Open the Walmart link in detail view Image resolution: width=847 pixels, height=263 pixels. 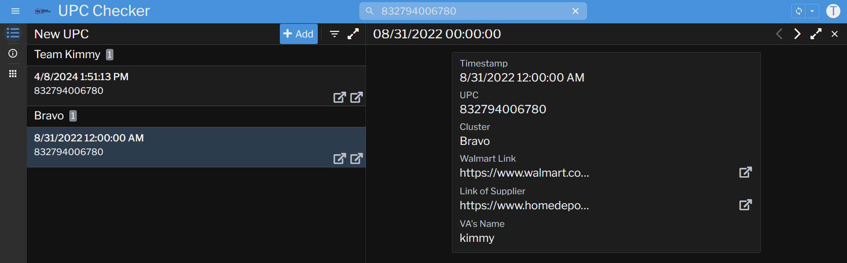click(x=745, y=172)
